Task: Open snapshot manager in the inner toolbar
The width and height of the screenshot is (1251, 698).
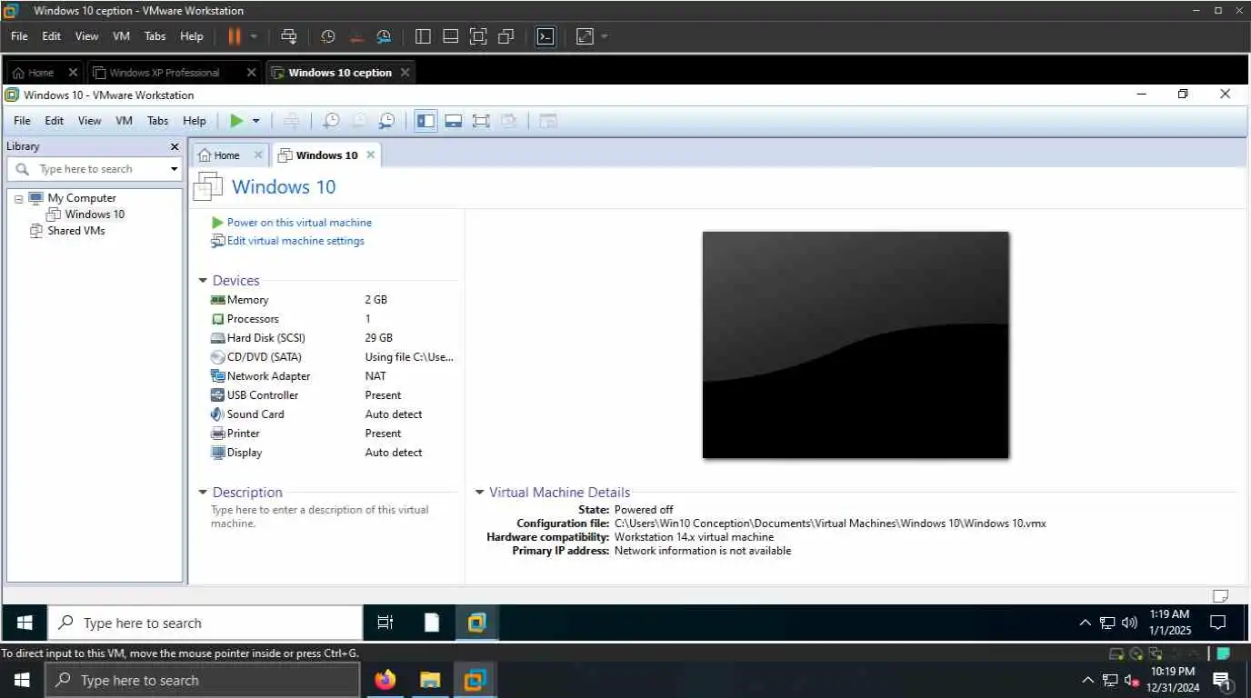Action: pyautogui.click(x=387, y=121)
